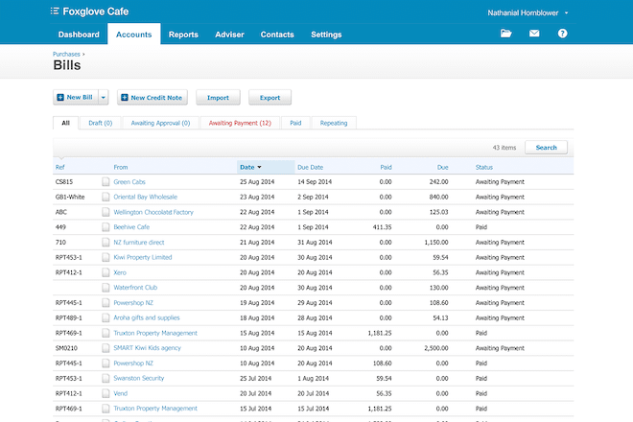Click the Import button
Viewport: 633px width, 422px height.
pyautogui.click(x=218, y=97)
